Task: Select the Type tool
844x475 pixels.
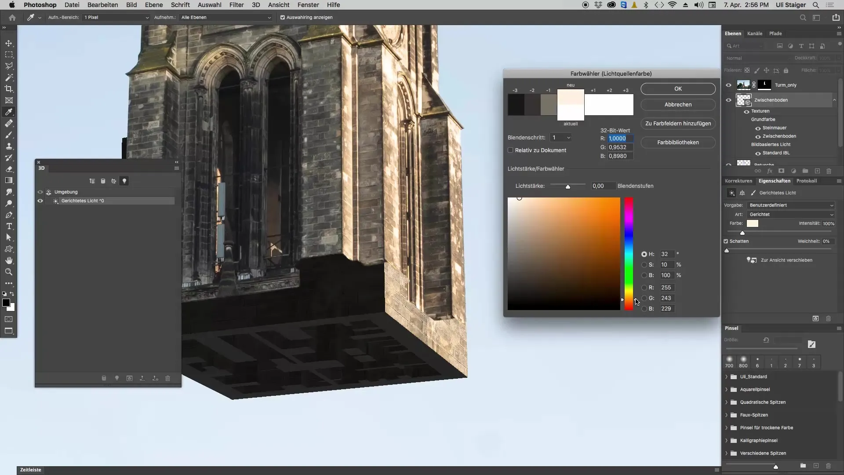Action: point(9,226)
